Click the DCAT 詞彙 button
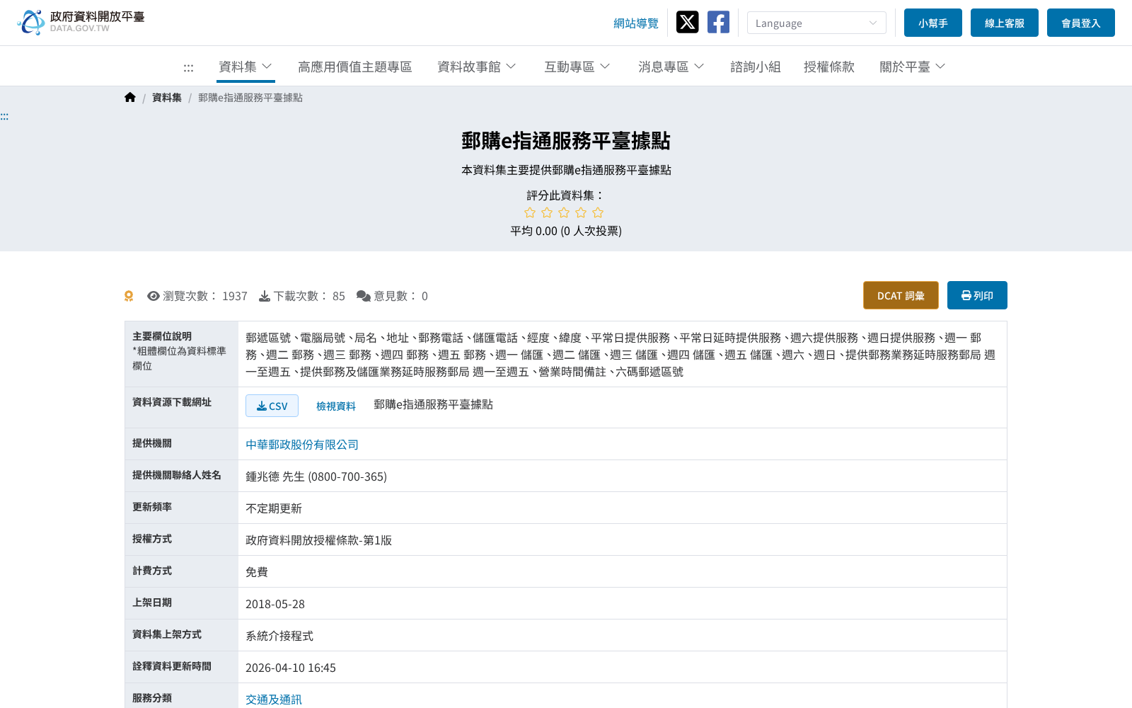1132x708 pixels. point(901,295)
